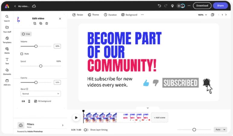Expand the Filters section
Image resolution: width=233 pixels, height=136 pixels.
point(40,125)
